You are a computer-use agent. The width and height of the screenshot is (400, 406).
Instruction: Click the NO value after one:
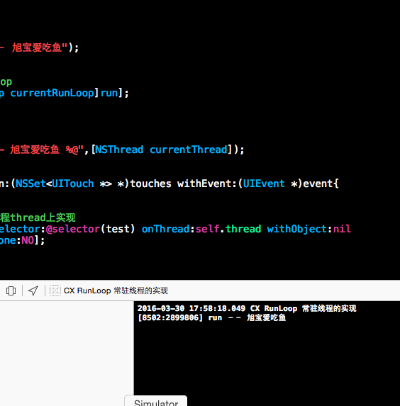pyautogui.click(x=28, y=240)
